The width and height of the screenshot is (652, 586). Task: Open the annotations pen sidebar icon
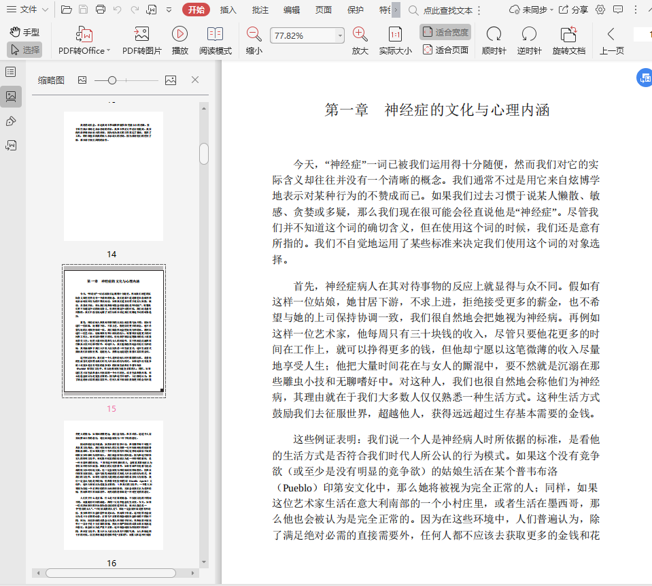(x=11, y=121)
